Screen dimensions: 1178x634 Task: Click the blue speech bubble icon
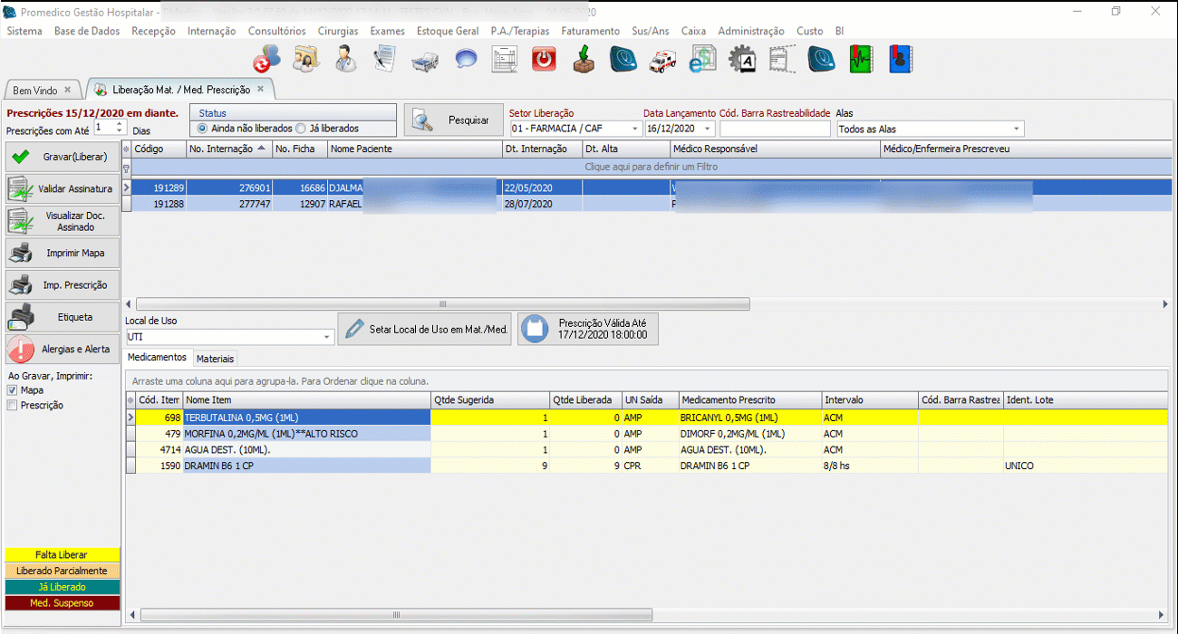tap(466, 60)
